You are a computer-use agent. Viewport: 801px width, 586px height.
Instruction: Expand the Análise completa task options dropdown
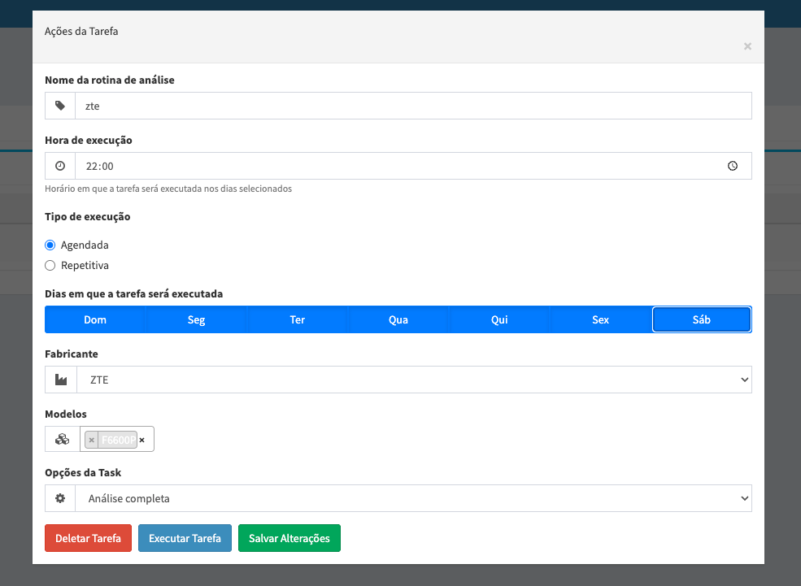point(413,498)
